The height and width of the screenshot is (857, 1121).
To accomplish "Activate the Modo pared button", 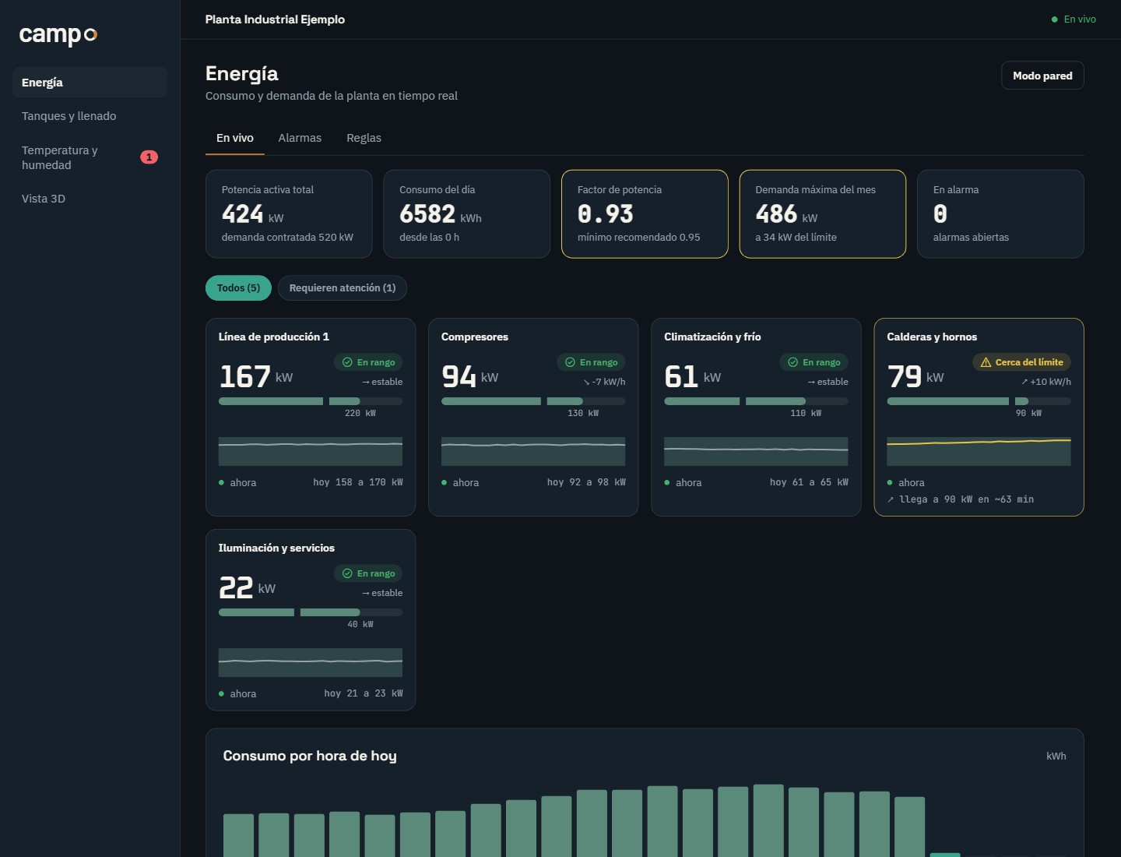I will [1042, 76].
